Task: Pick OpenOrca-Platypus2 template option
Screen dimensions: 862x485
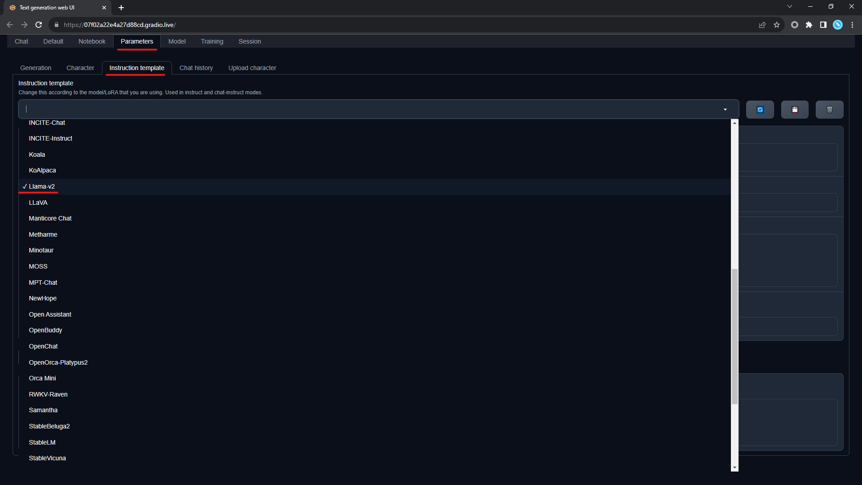Action: click(x=58, y=362)
